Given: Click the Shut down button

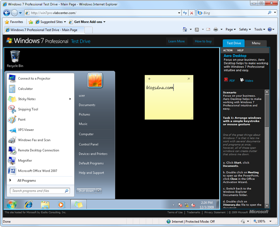Looking at the screenshot, I should click(86, 191).
